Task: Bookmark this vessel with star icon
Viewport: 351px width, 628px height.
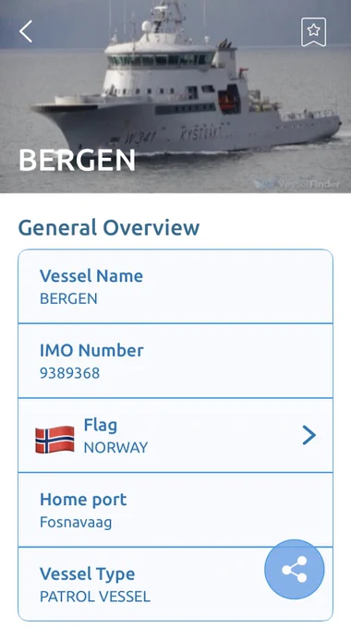Action: tap(313, 32)
